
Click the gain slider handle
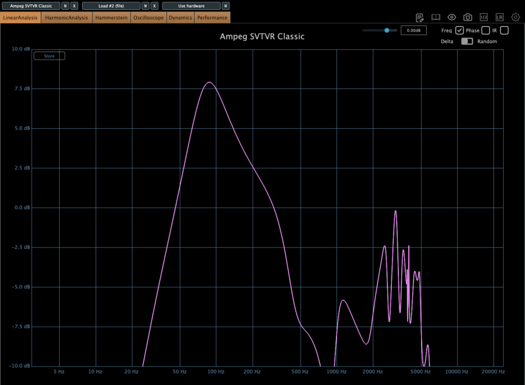(387, 30)
